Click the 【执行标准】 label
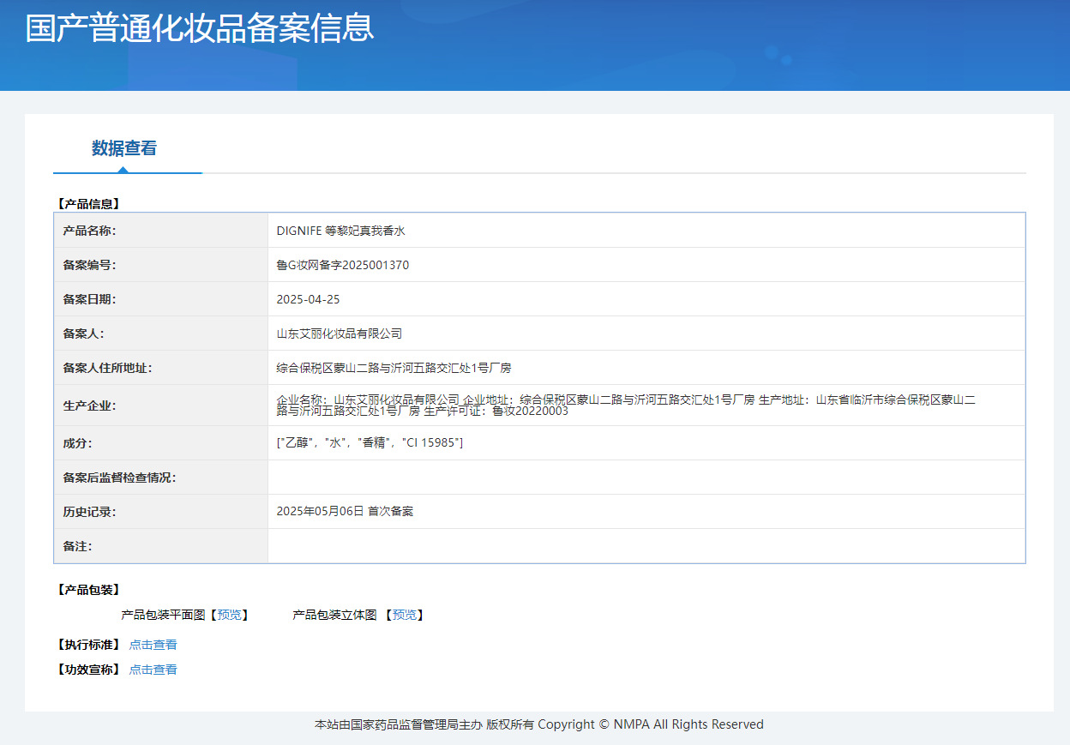 click(88, 645)
